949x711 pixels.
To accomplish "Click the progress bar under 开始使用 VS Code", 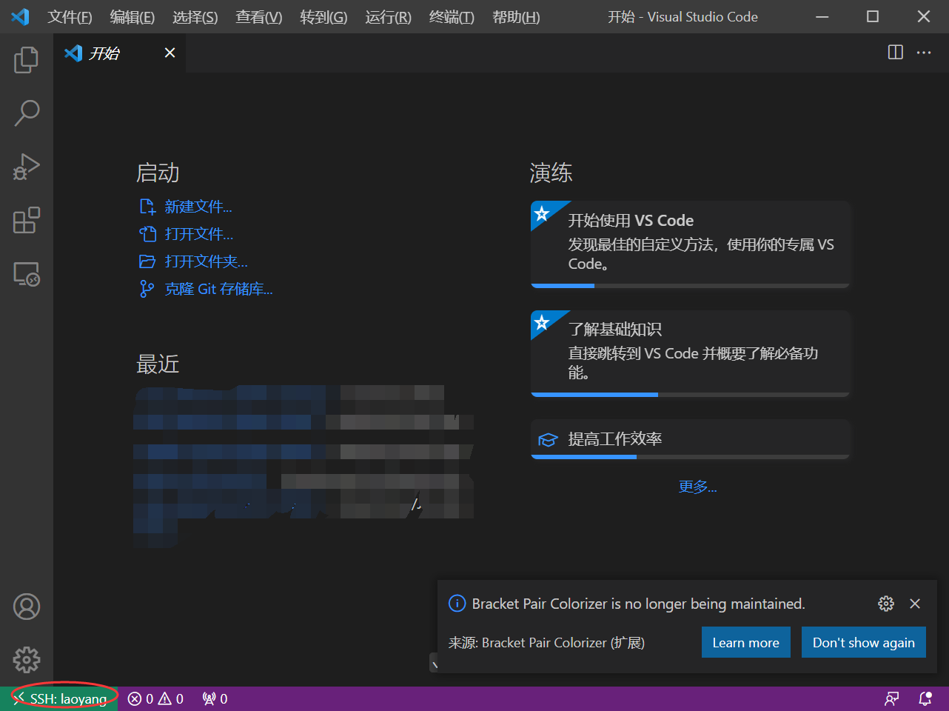I will [x=690, y=285].
